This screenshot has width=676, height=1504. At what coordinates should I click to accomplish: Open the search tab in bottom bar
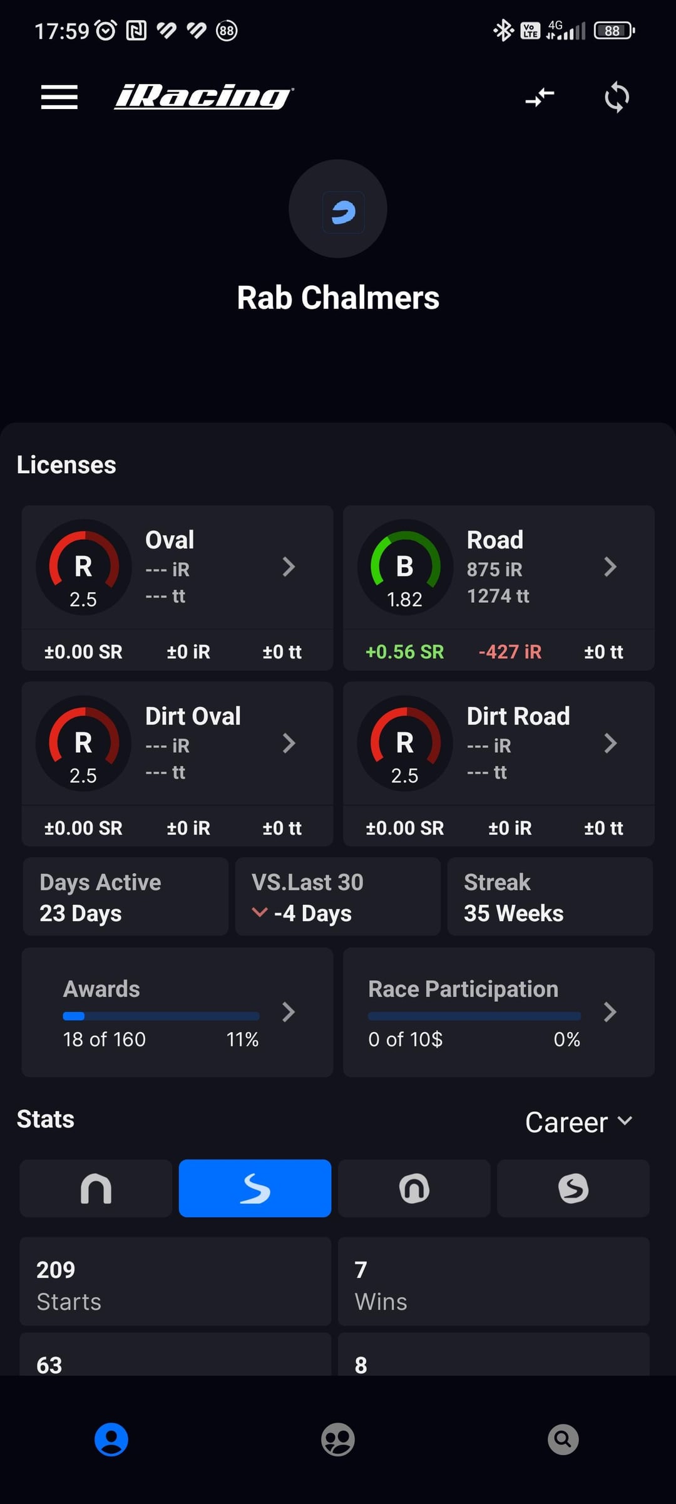[563, 1439]
